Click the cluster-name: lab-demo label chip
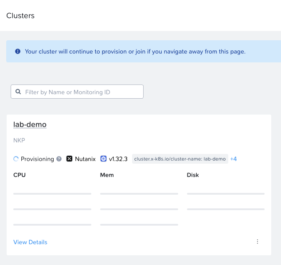This screenshot has width=281, height=265. click(180, 159)
